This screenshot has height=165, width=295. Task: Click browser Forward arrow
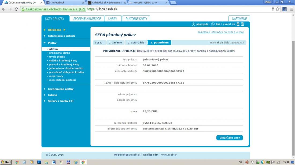10,9
